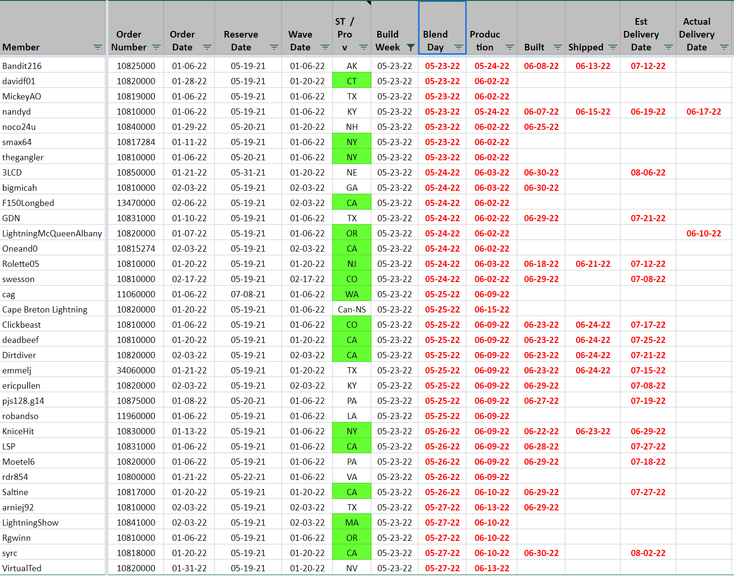Open the Member column filter
The width and height of the screenshot is (734, 576).
point(98,48)
